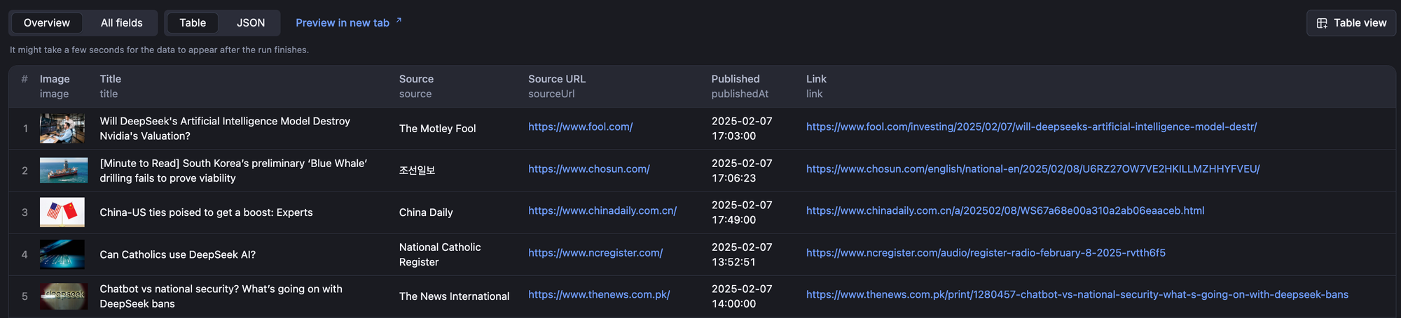1401x318 pixels.
Task: Click the # row-number column header
Action: (25, 79)
